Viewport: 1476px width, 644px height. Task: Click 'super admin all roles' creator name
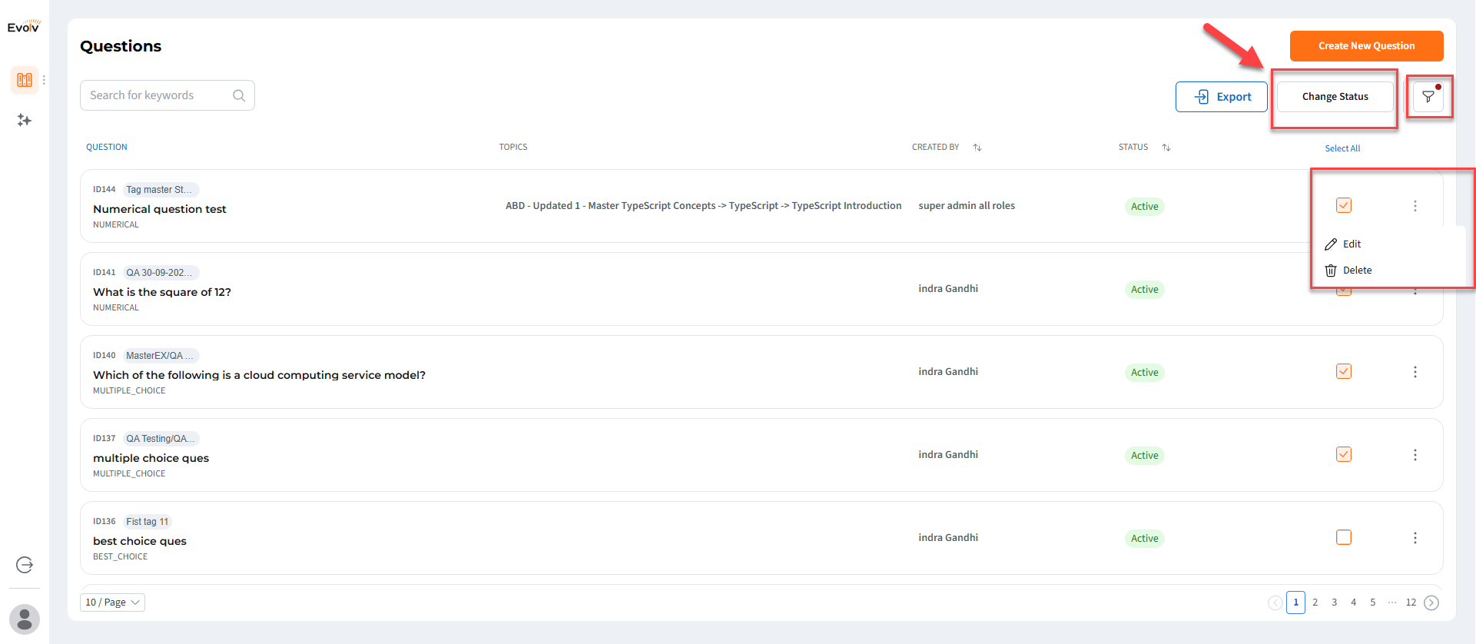[967, 206]
